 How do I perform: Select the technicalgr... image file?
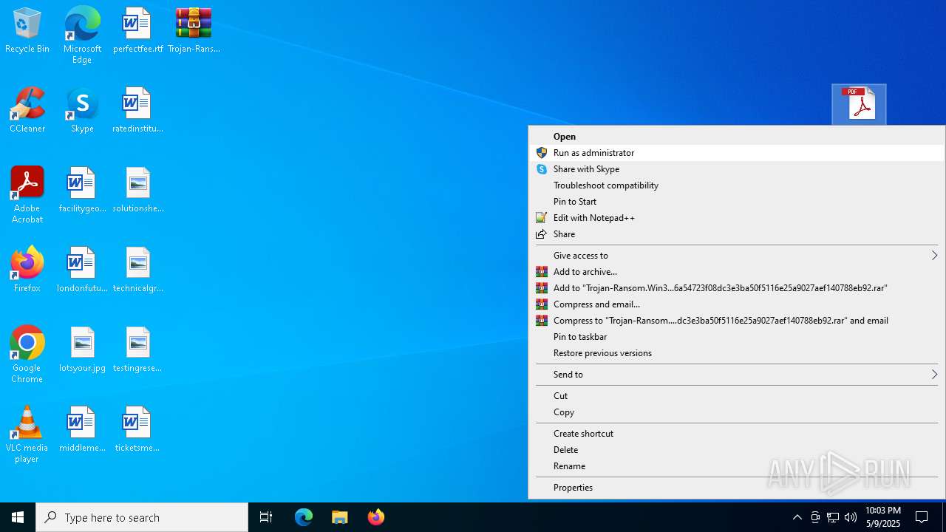click(137, 270)
